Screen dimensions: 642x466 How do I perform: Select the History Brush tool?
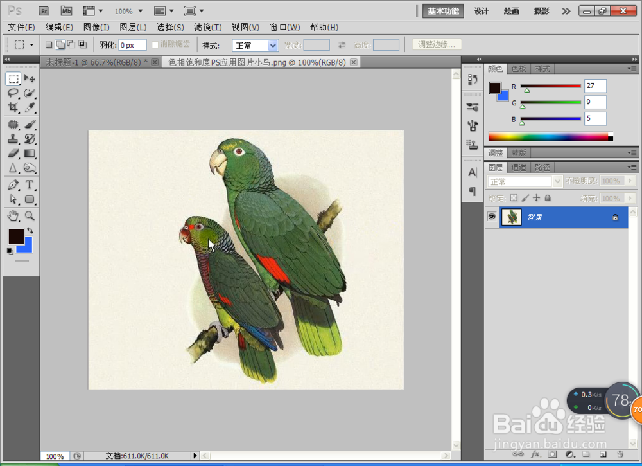click(30, 139)
